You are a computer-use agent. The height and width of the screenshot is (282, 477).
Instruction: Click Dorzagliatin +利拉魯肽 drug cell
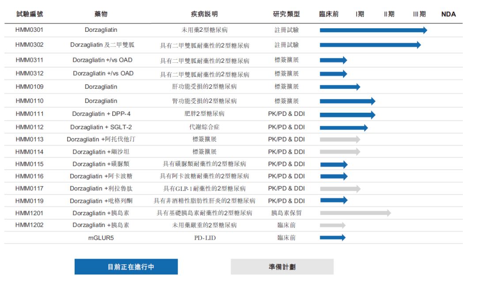click(101, 188)
